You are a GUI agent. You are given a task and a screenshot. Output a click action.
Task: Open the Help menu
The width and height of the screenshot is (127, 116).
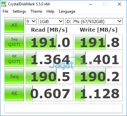tap(50, 11)
